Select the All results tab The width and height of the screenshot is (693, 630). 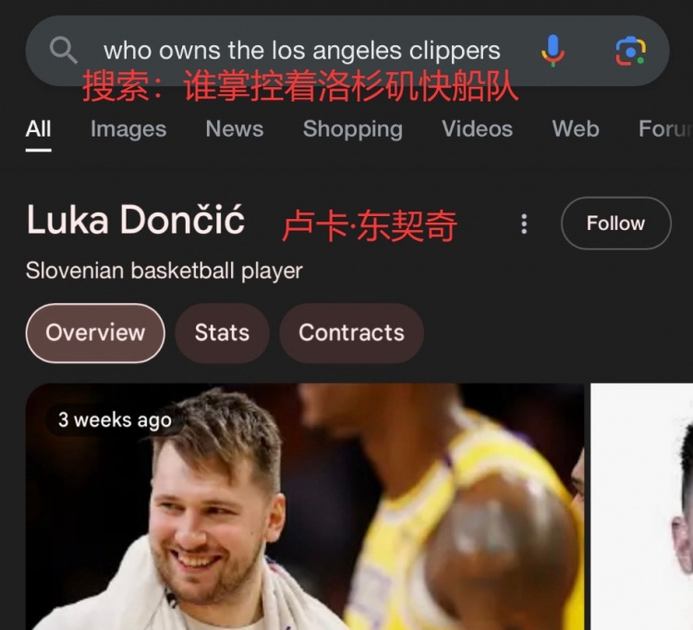point(39,129)
